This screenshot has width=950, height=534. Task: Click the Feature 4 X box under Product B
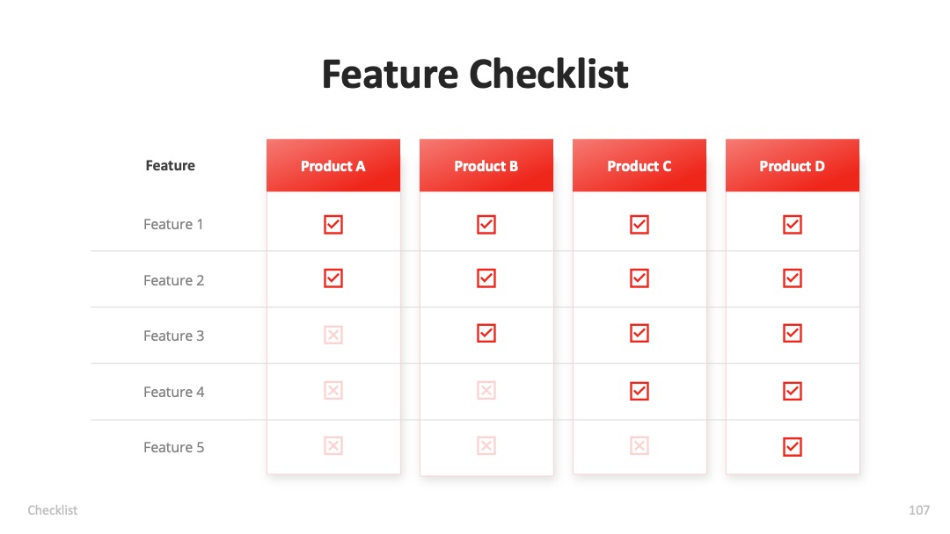(x=486, y=390)
